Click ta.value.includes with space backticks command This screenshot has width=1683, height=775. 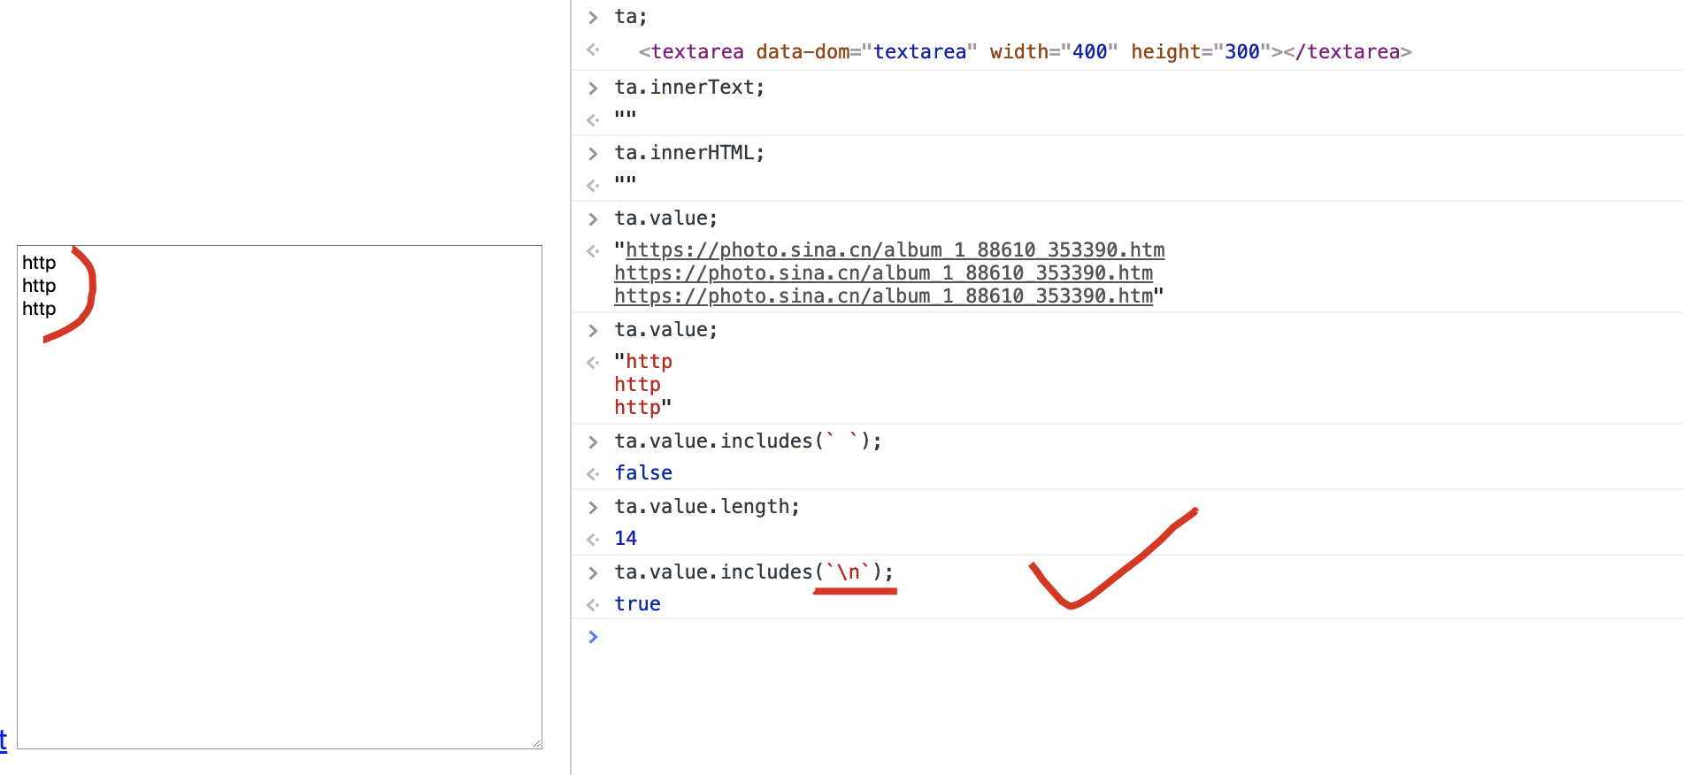748,441
